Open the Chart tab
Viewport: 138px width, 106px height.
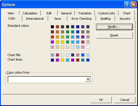(x=126, y=13)
